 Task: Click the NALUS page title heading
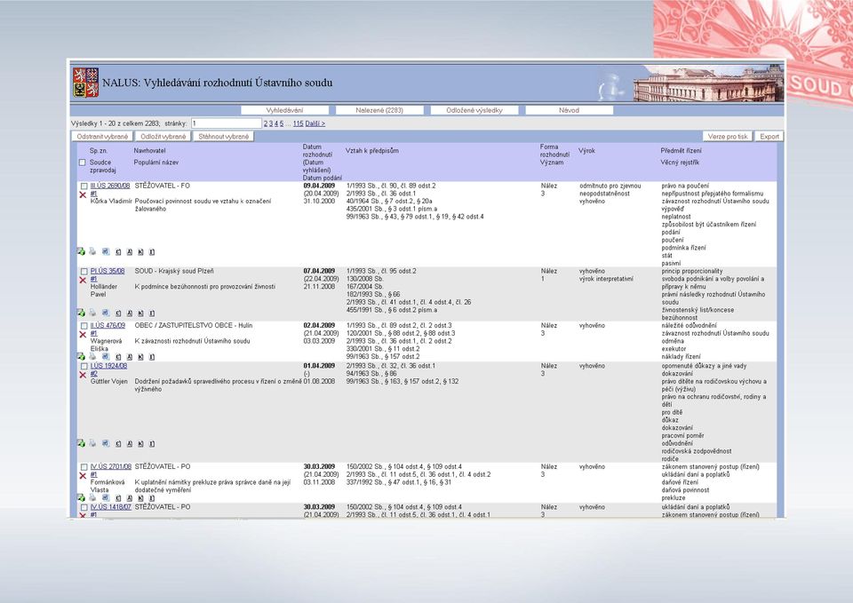point(217,83)
